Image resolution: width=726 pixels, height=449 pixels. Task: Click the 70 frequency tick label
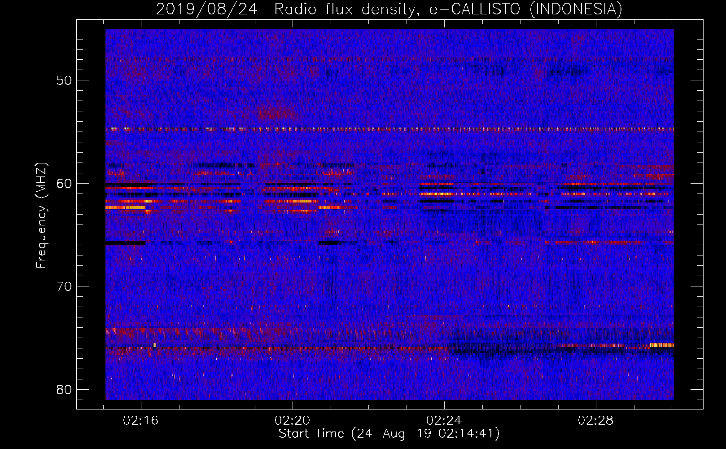point(64,286)
